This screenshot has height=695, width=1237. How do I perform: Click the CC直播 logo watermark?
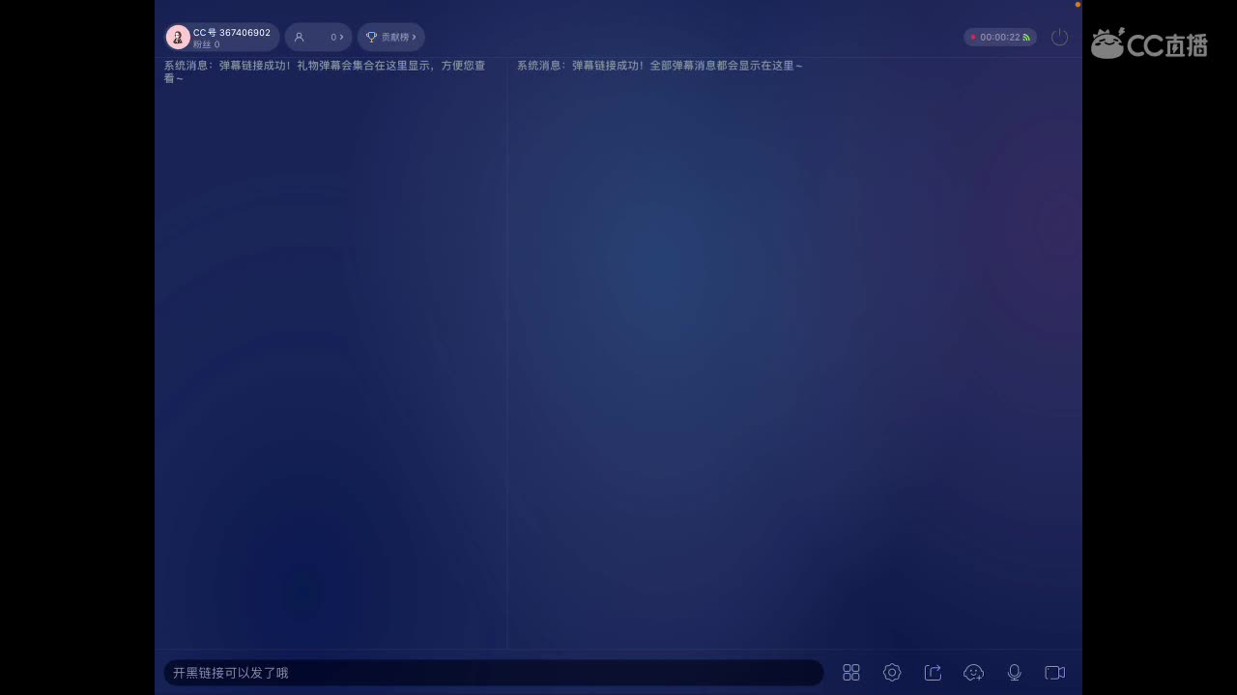[1148, 44]
